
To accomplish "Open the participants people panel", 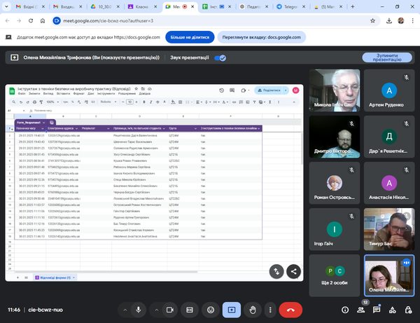I will coord(360,309).
